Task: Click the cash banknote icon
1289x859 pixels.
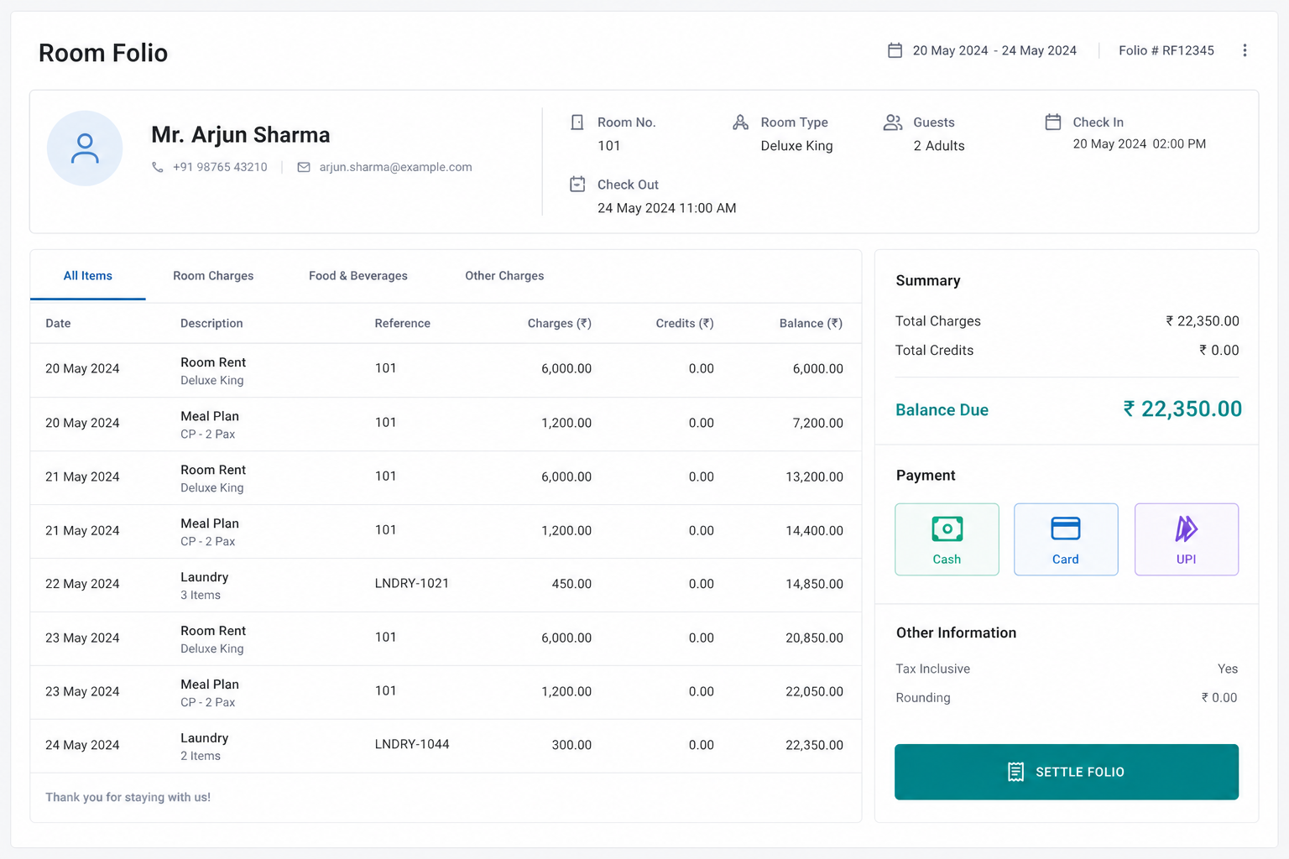Action: tap(947, 528)
